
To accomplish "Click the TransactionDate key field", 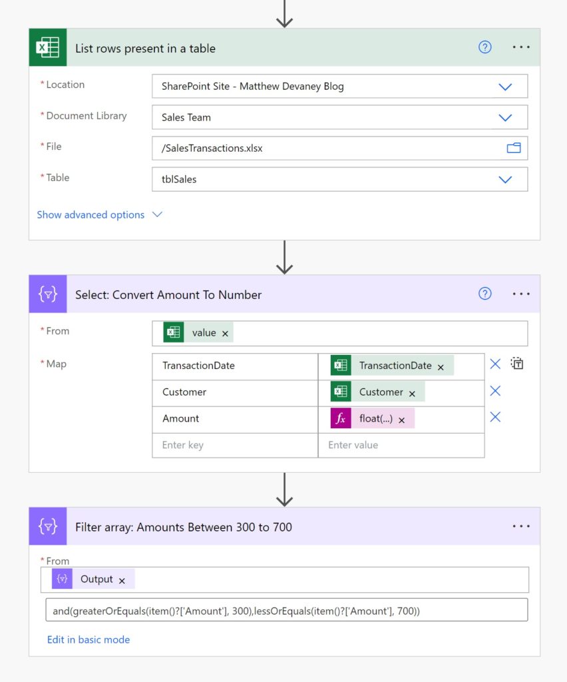I will pos(235,366).
